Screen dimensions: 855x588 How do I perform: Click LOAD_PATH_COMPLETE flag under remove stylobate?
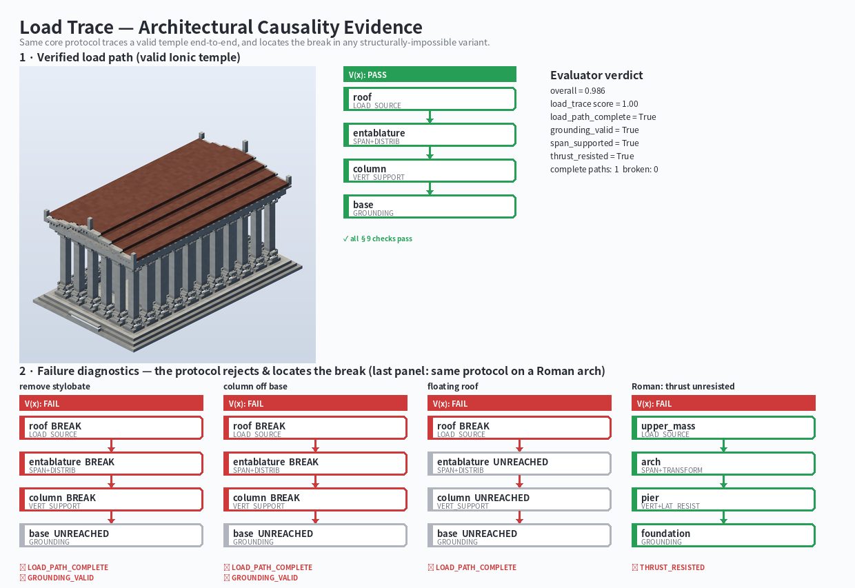(63, 567)
